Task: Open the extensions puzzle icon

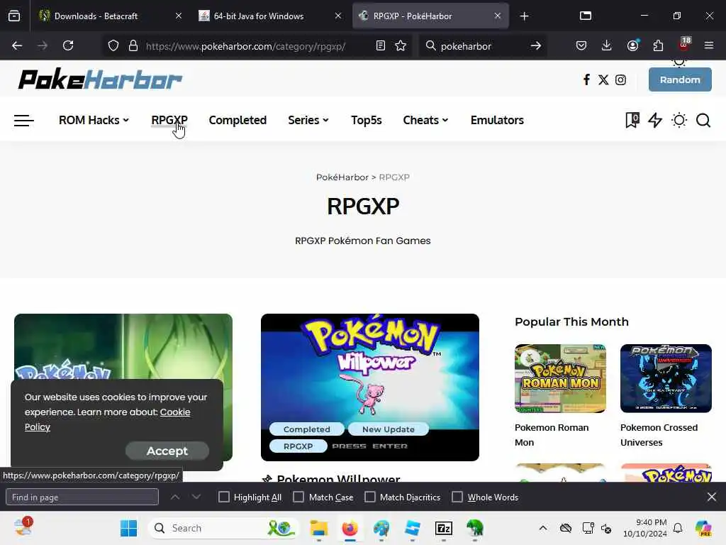Action: [658, 45]
